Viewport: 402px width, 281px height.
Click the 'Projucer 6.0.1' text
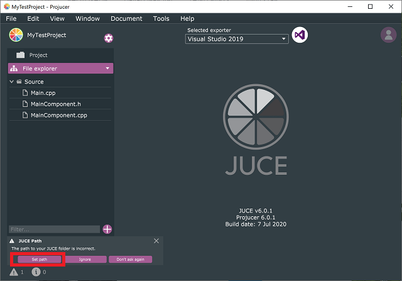256,218
